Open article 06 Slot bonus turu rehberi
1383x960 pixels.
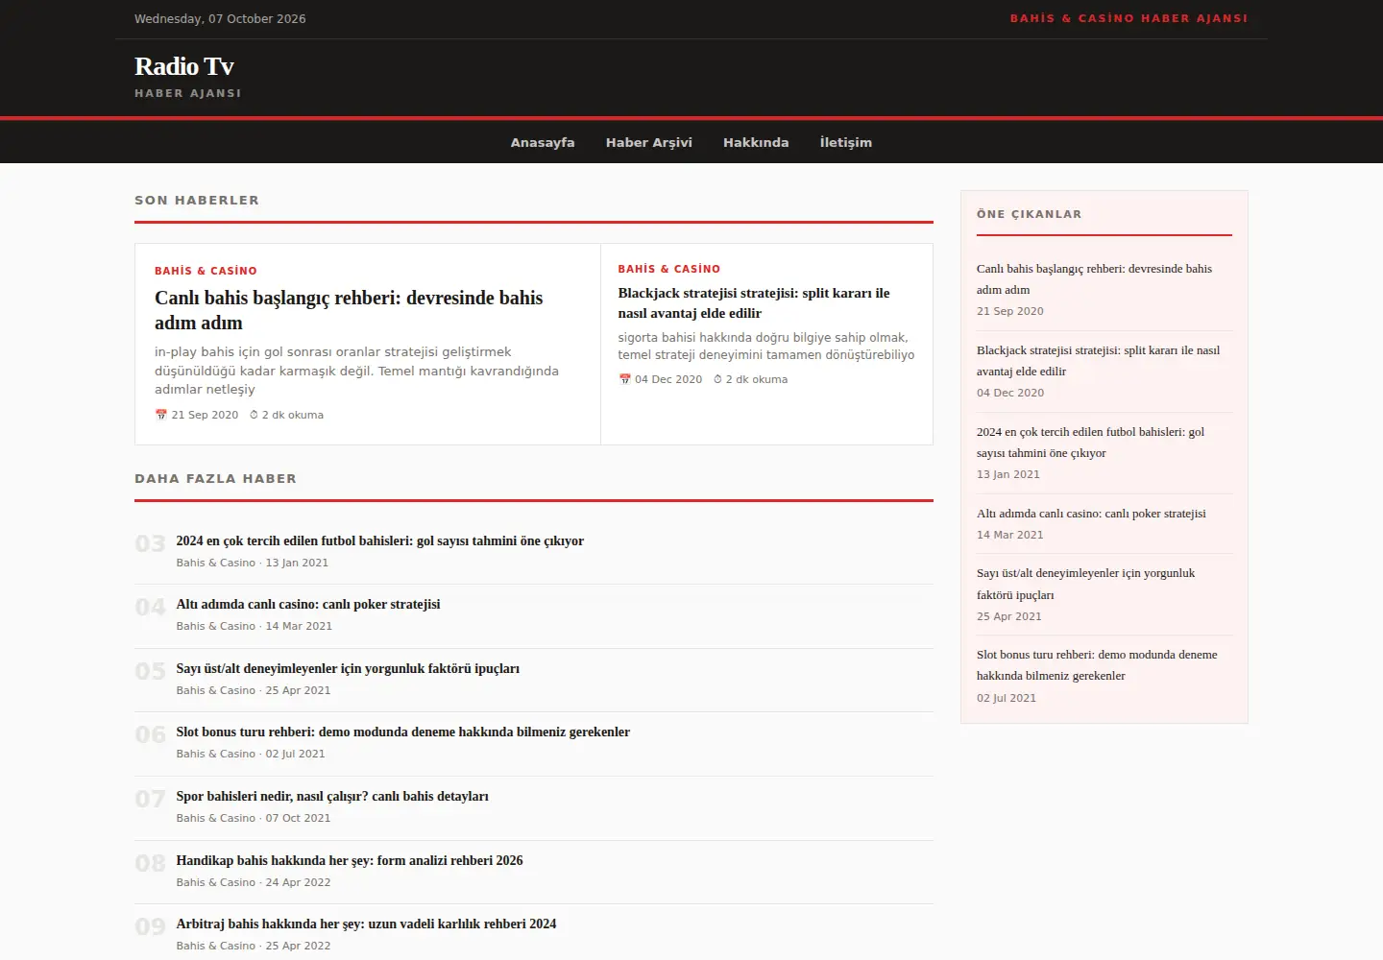click(x=403, y=732)
